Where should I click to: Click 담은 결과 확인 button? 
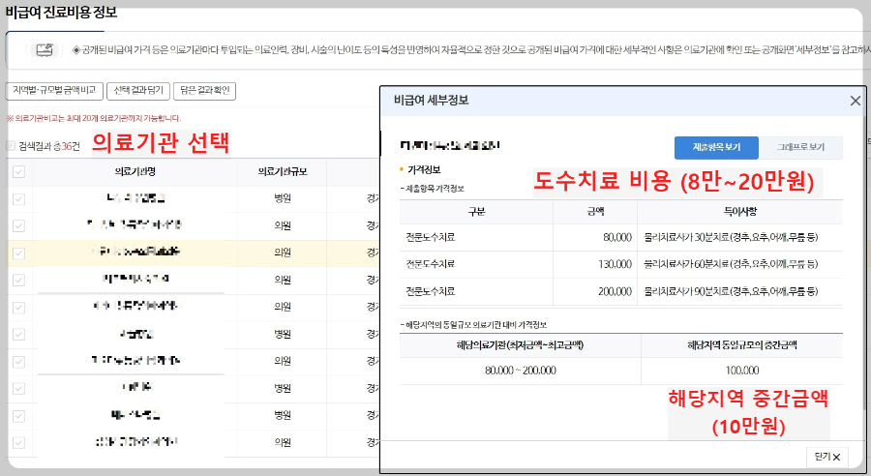(204, 91)
